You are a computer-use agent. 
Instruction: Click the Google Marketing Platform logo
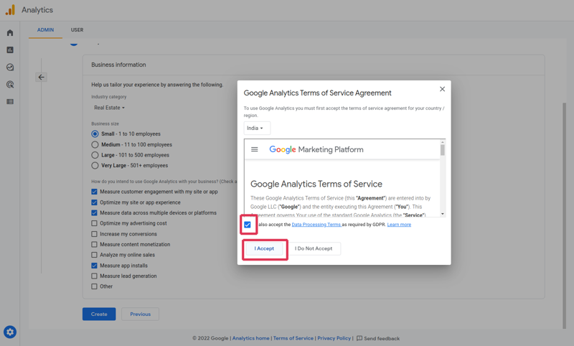pyautogui.click(x=316, y=149)
